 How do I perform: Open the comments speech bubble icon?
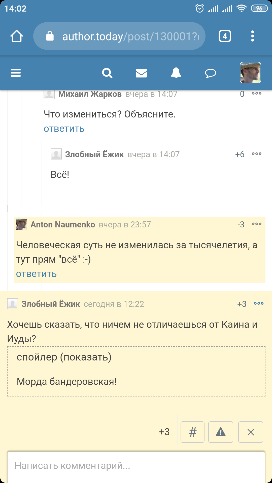click(211, 73)
